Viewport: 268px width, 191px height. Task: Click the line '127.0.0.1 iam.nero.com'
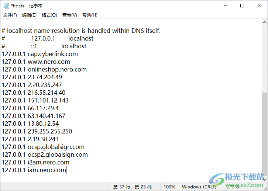pos(34,170)
